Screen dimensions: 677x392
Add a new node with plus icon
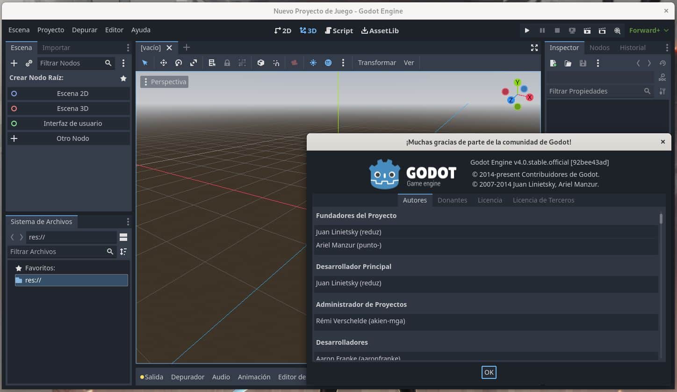(x=14, y=63)
